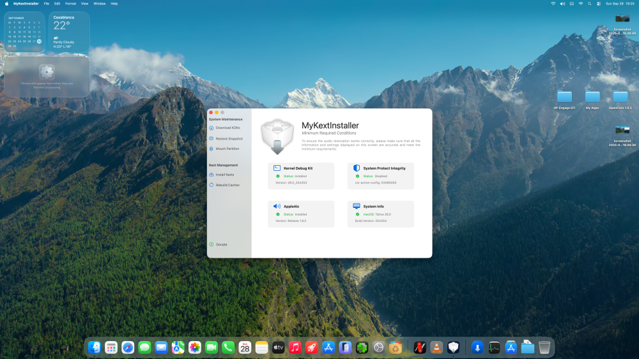Image resolution: width=639 pixels, height=359 pixels.
Task: Launch VLC from the Dock
Action: (436, 348)
